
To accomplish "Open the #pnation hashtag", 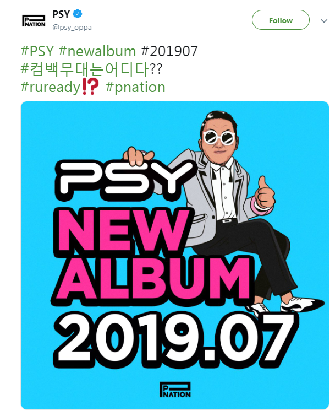I will pos(135,87).
